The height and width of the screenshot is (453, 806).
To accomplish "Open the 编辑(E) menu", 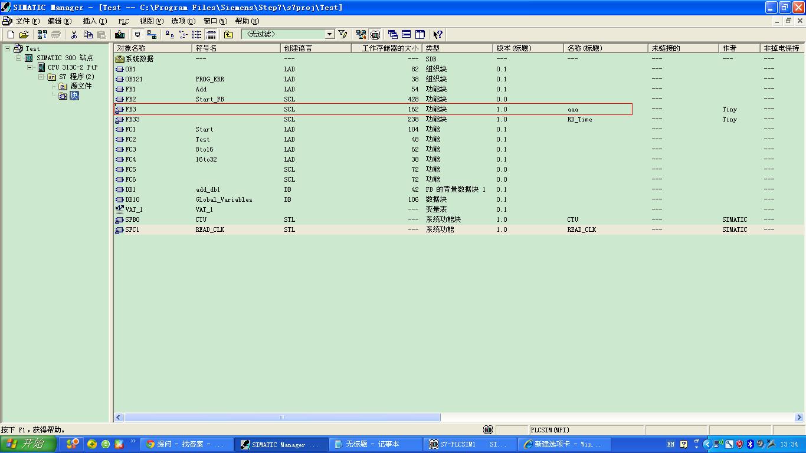I will tap(60, 21).
